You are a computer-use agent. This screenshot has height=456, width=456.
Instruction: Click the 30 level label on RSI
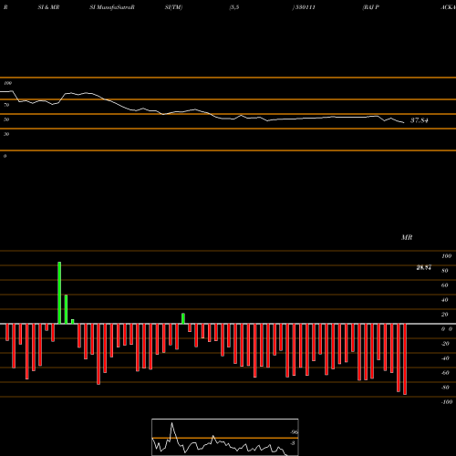click(x=6, y=134)
